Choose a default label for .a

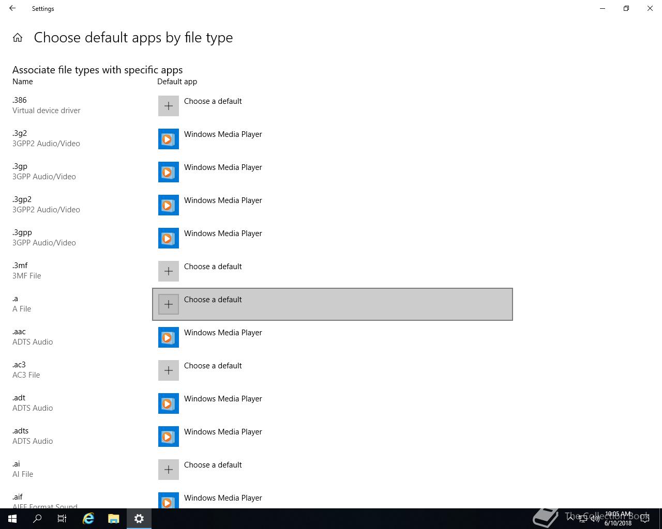(x=213, y=300)
